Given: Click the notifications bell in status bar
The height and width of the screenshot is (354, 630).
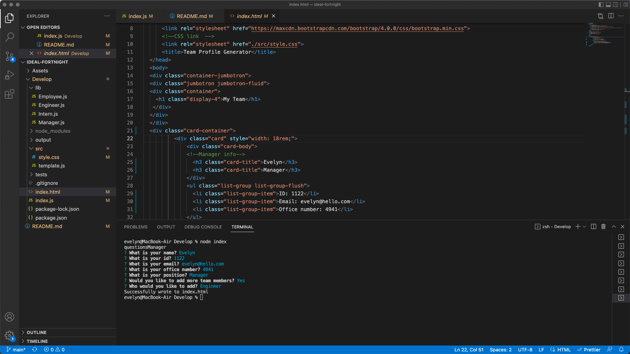Looking at the screenshot, I should 621,349.
